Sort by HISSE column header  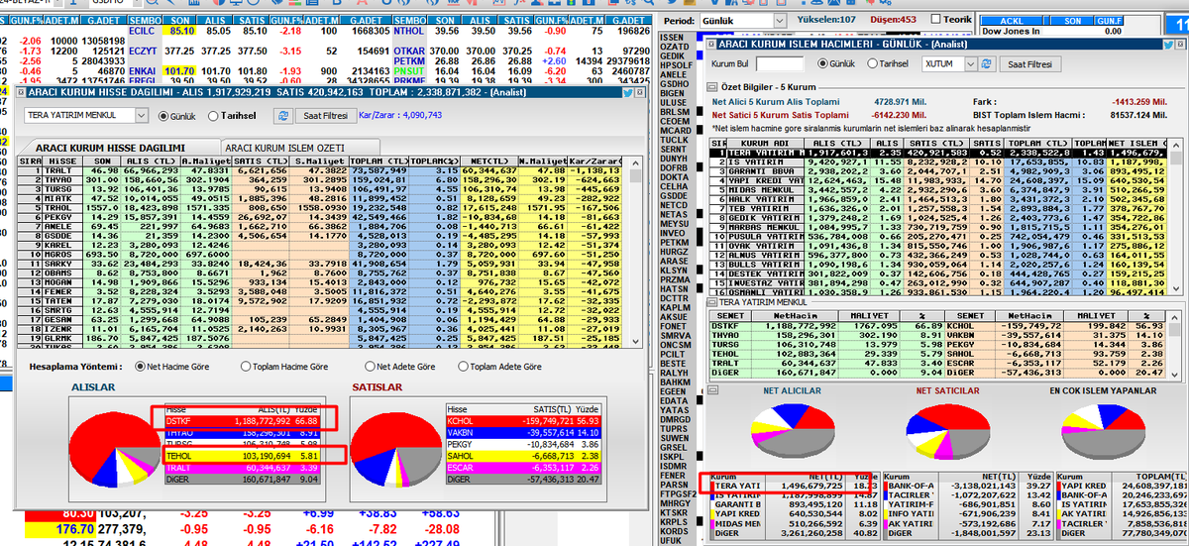pyautogui.click(x=63, y=161)
